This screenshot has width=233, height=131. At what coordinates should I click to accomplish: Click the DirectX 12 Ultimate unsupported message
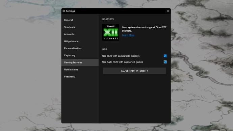pos(144,29)
